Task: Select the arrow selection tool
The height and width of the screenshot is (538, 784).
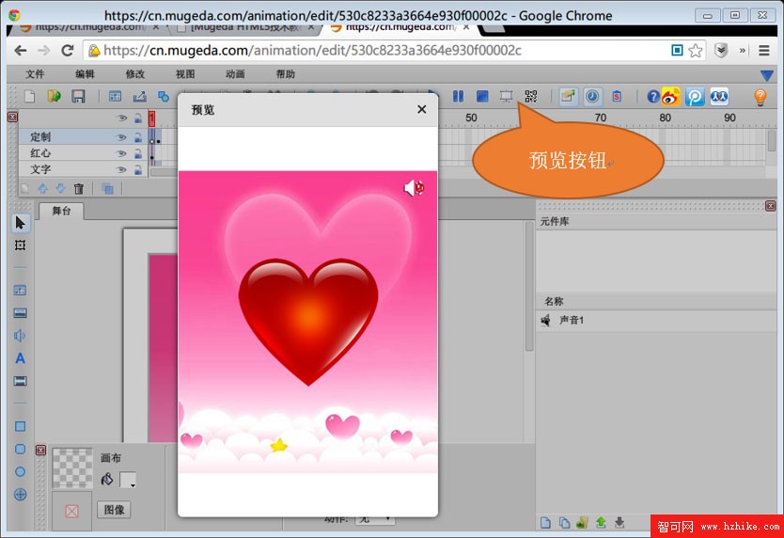Action: pos(20,223)
